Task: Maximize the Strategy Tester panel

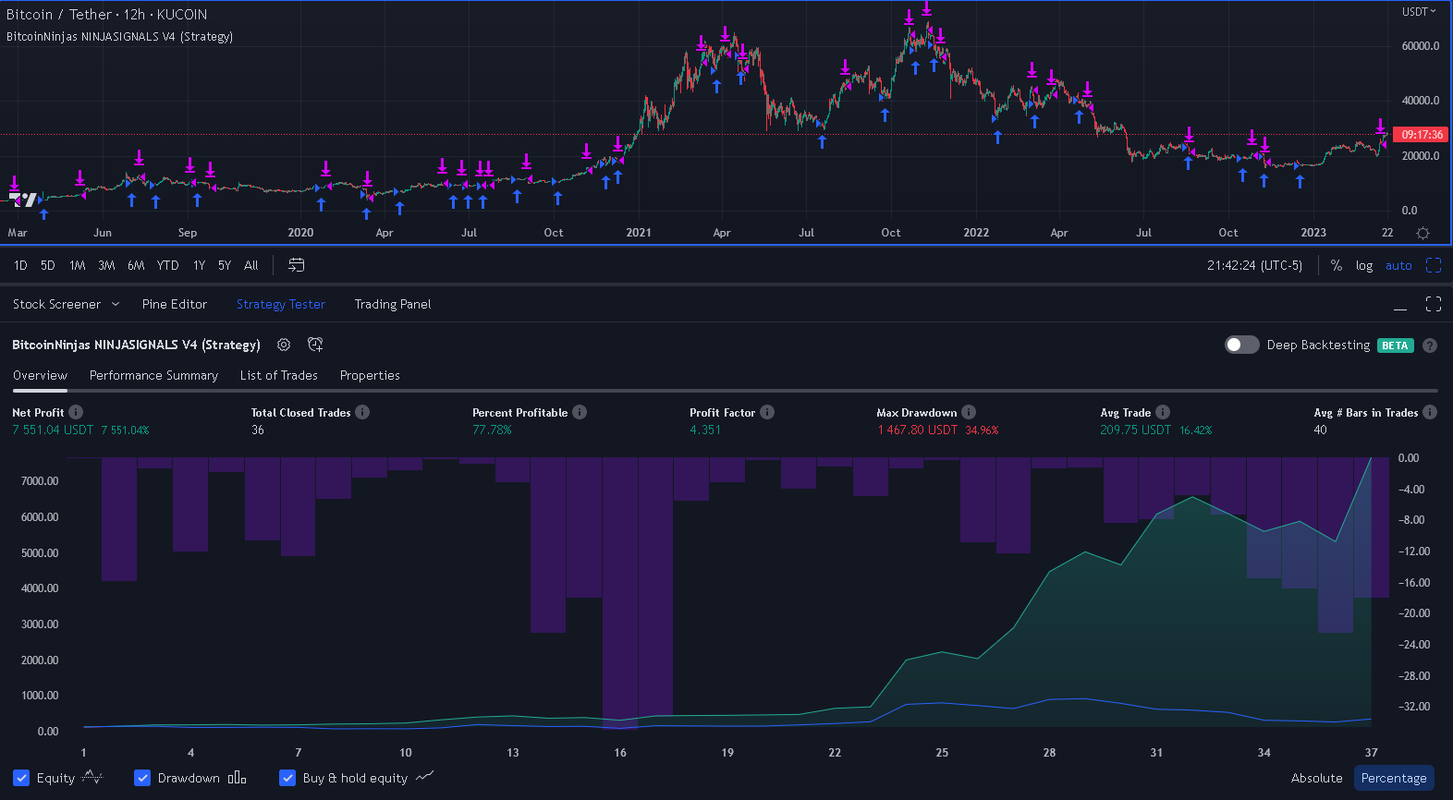Action: click(1434, 304)
